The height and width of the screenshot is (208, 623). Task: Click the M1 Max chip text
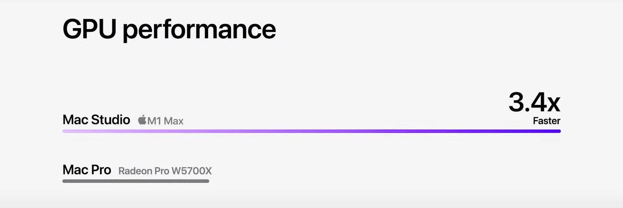[165, 121]
